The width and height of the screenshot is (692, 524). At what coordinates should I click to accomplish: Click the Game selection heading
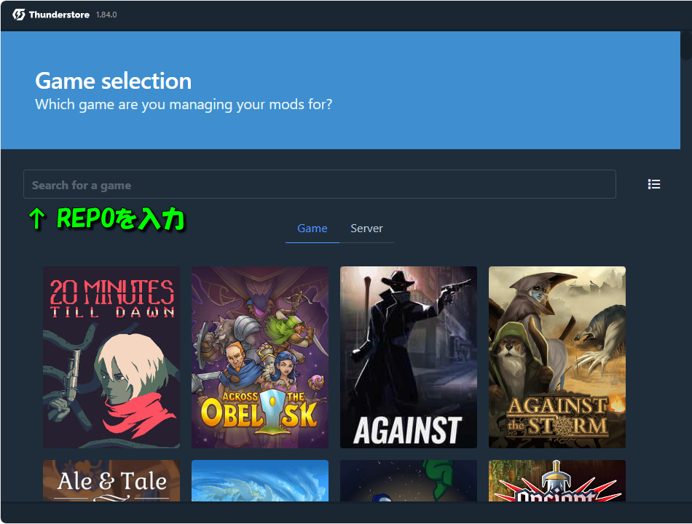click(x=114, y=82)
